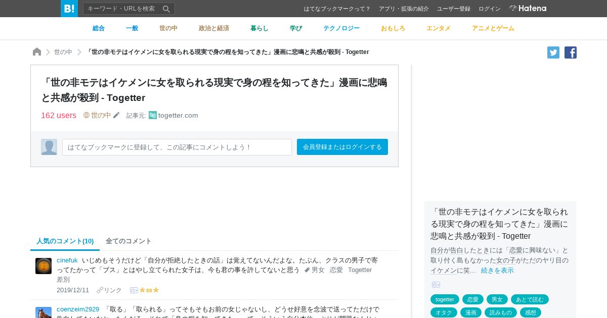Viewport: 607px width, 318px height.
Task: Click the 感想 tag pill
Action: click(531, 312)
